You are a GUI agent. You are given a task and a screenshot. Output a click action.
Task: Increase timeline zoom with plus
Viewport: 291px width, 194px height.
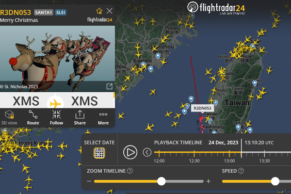209,181
